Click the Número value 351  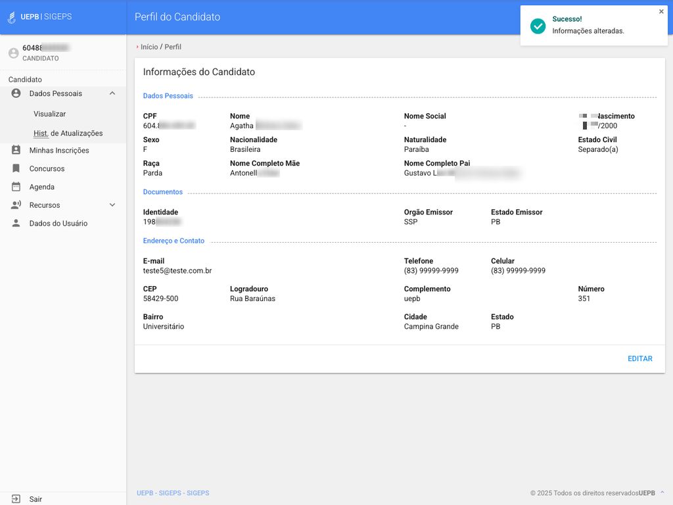(x=584, y=299)
